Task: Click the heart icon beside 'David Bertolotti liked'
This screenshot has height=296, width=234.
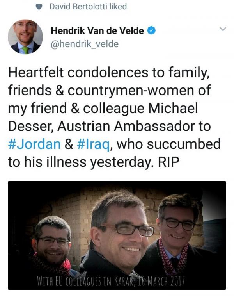Action: point(39,7)
